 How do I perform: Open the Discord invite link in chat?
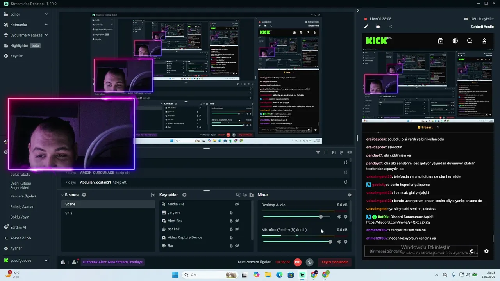pyautogui.click(x=398, y=222)
